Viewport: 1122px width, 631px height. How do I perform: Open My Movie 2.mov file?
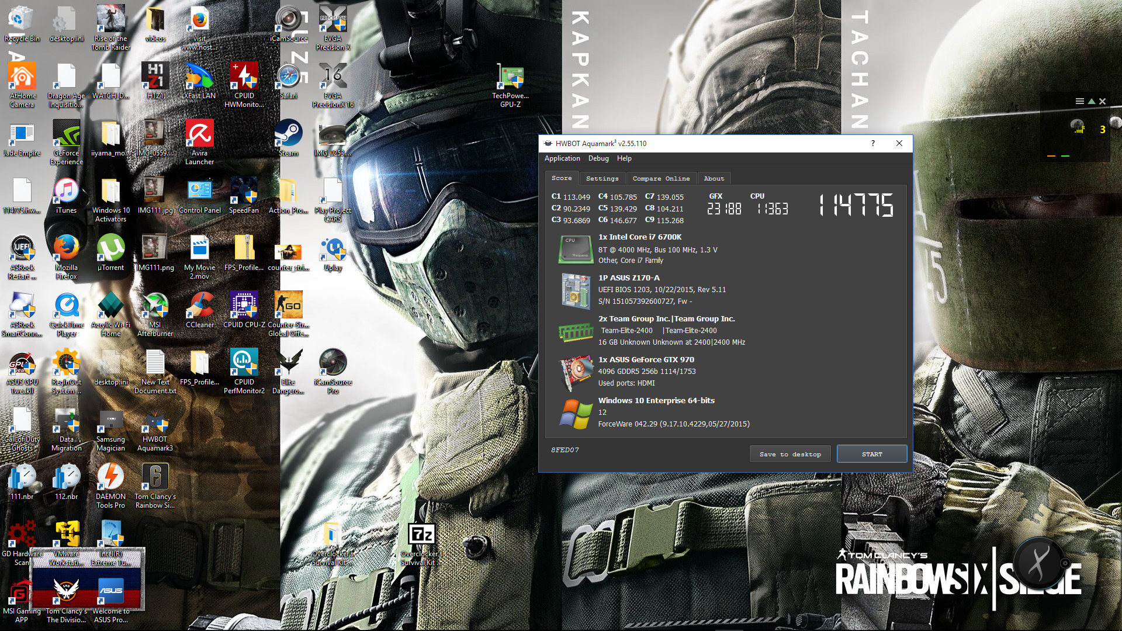(x=200, y=257)
